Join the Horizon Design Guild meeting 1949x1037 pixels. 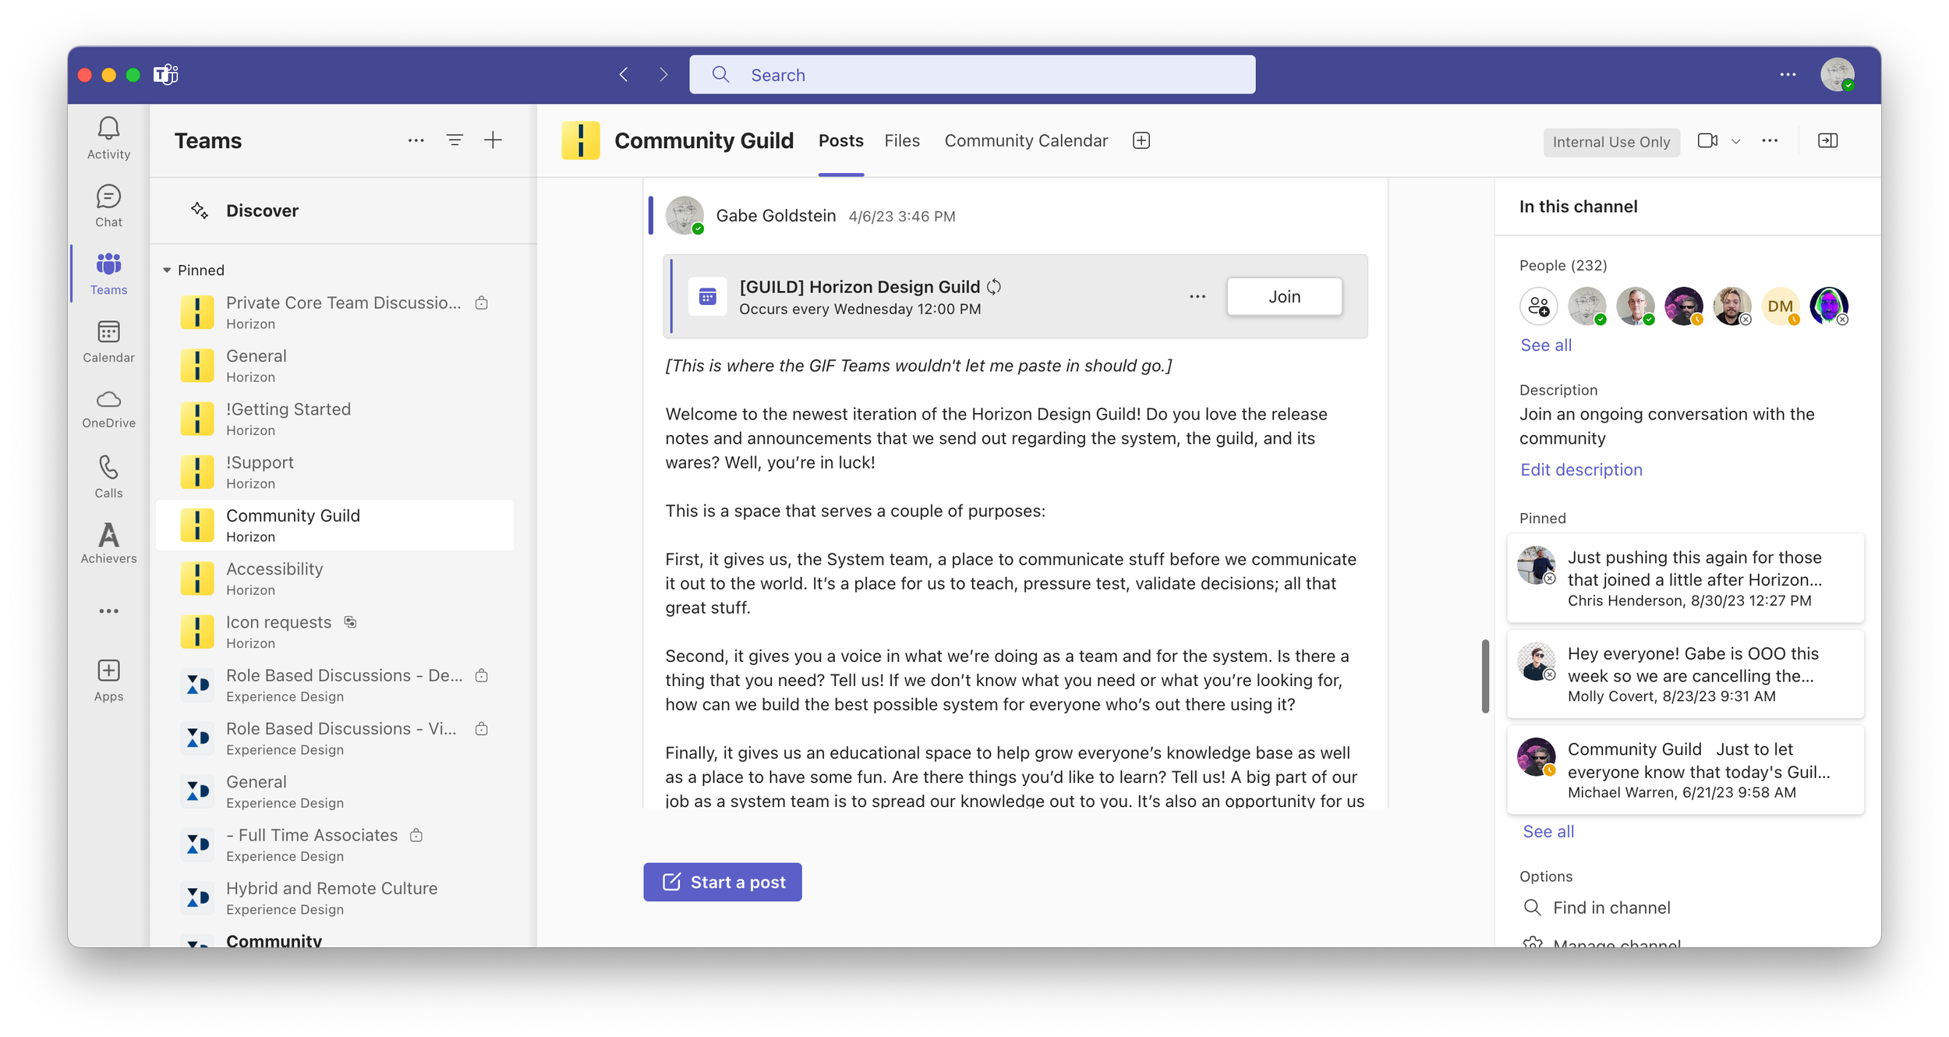point(1284,296)
